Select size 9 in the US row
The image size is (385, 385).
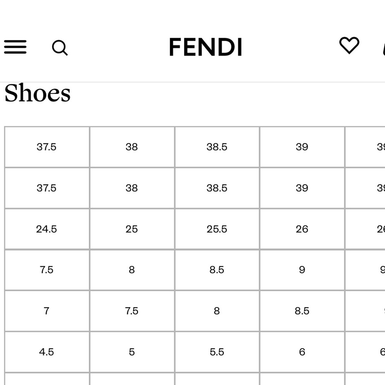click(302, 269)
